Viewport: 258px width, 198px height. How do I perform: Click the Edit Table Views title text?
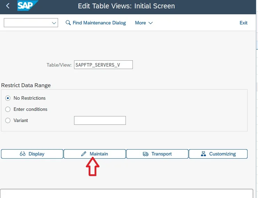[126, 6]
